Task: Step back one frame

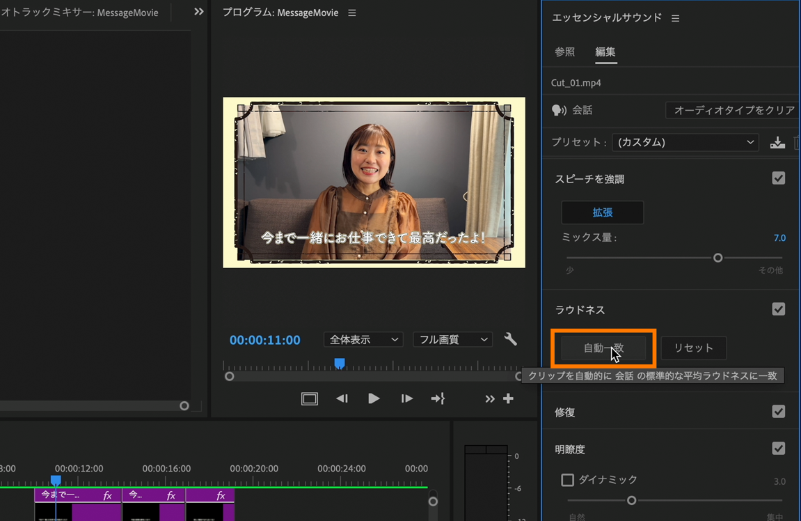Action: (x=342, y=399)
